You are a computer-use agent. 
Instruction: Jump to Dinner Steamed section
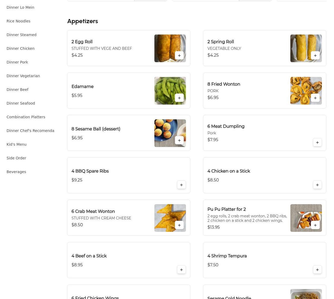coord(22,35)
